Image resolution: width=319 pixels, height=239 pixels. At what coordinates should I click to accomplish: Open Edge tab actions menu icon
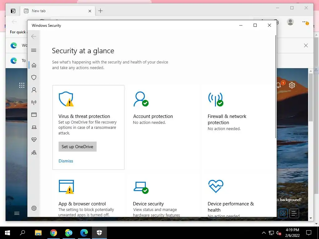(13, 11)
